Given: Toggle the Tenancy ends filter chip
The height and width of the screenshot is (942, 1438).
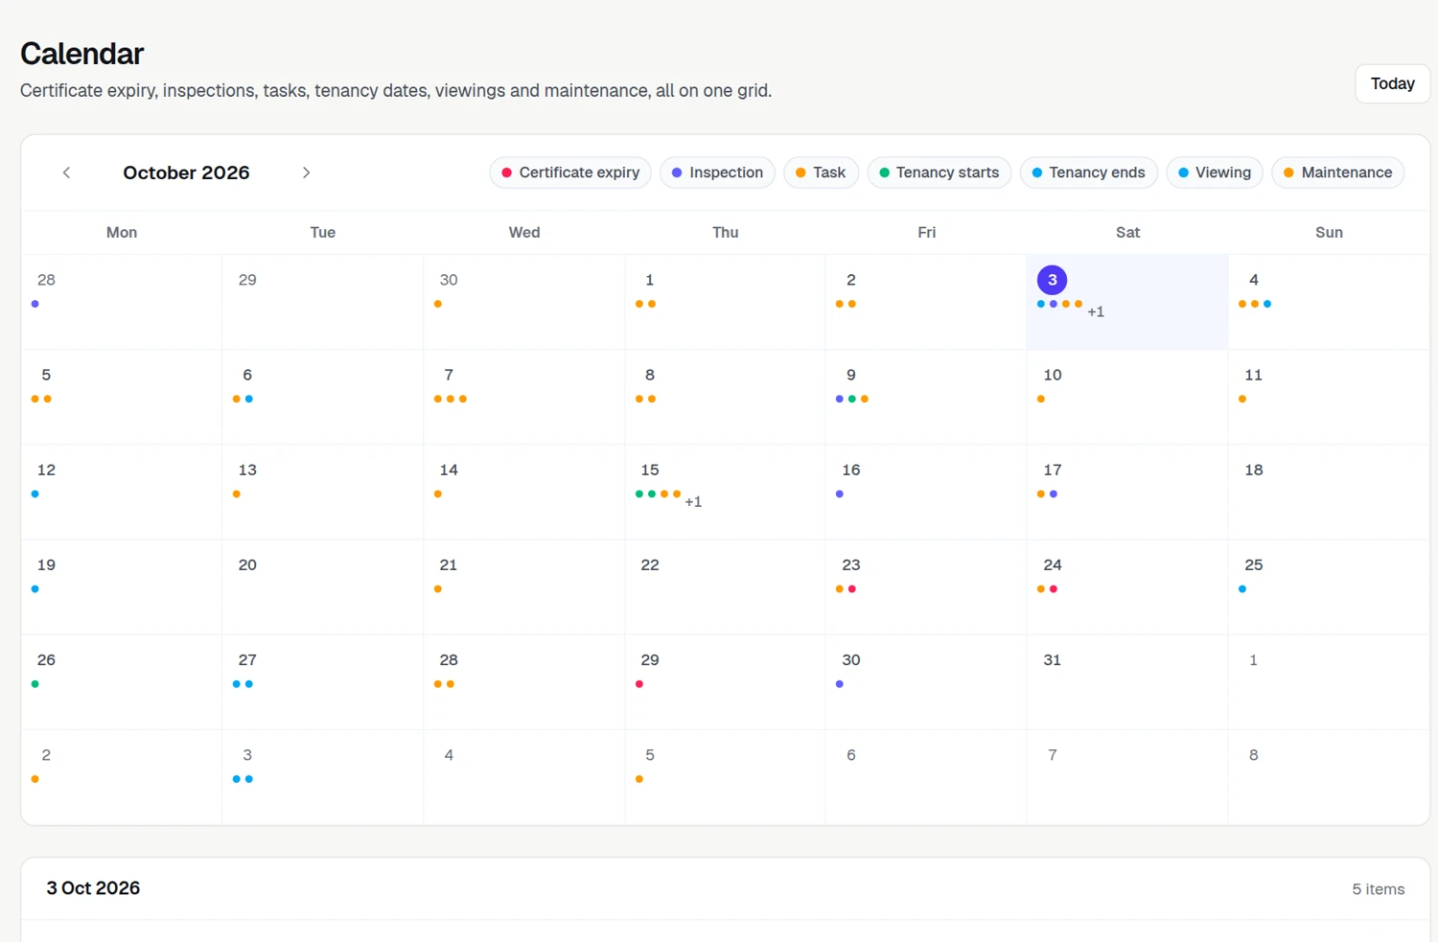Looking at the screenshot, I should (x=1088, y=172).
